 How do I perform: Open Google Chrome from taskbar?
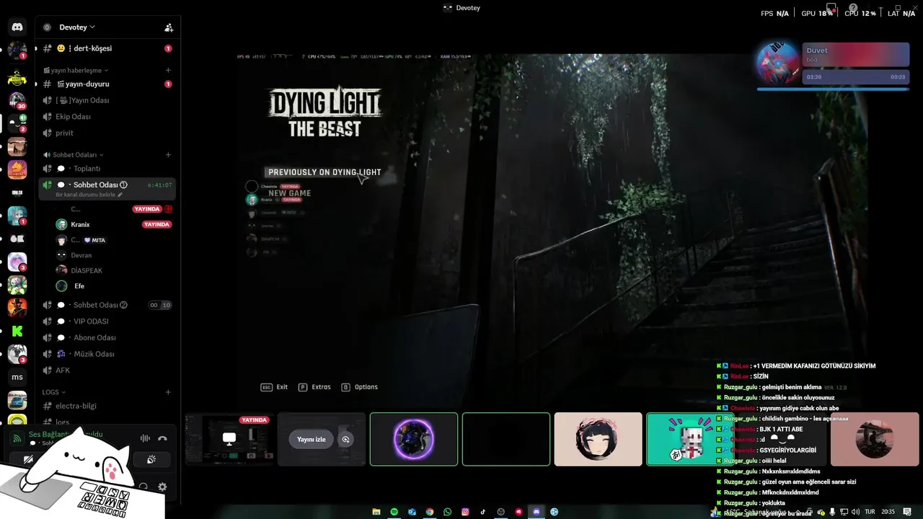430,512
